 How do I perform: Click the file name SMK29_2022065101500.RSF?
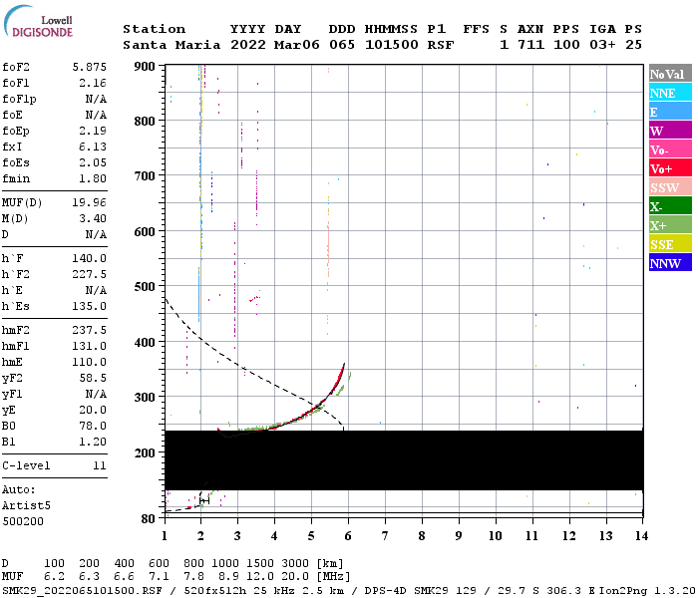(82, 591)
